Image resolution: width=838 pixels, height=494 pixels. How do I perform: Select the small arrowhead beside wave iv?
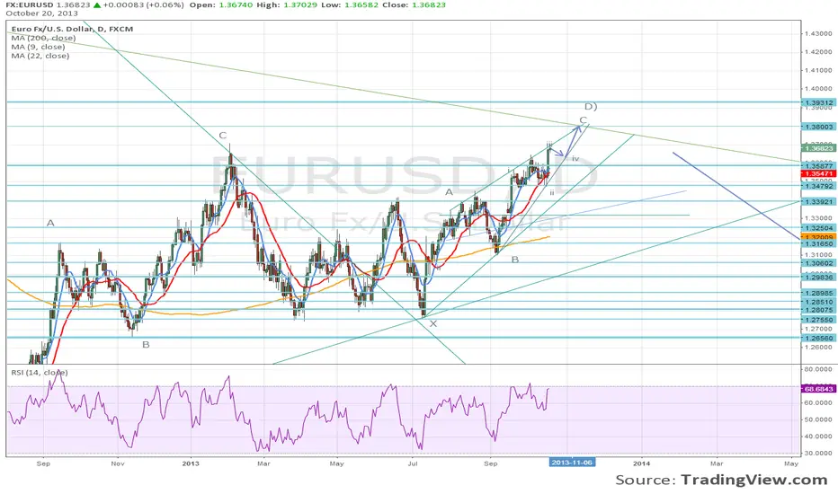pyautogui.click(x=561, y=154)
